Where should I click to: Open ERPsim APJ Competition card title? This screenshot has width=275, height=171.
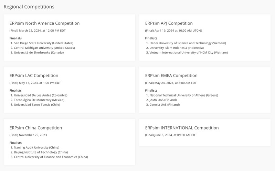[169, 23]
